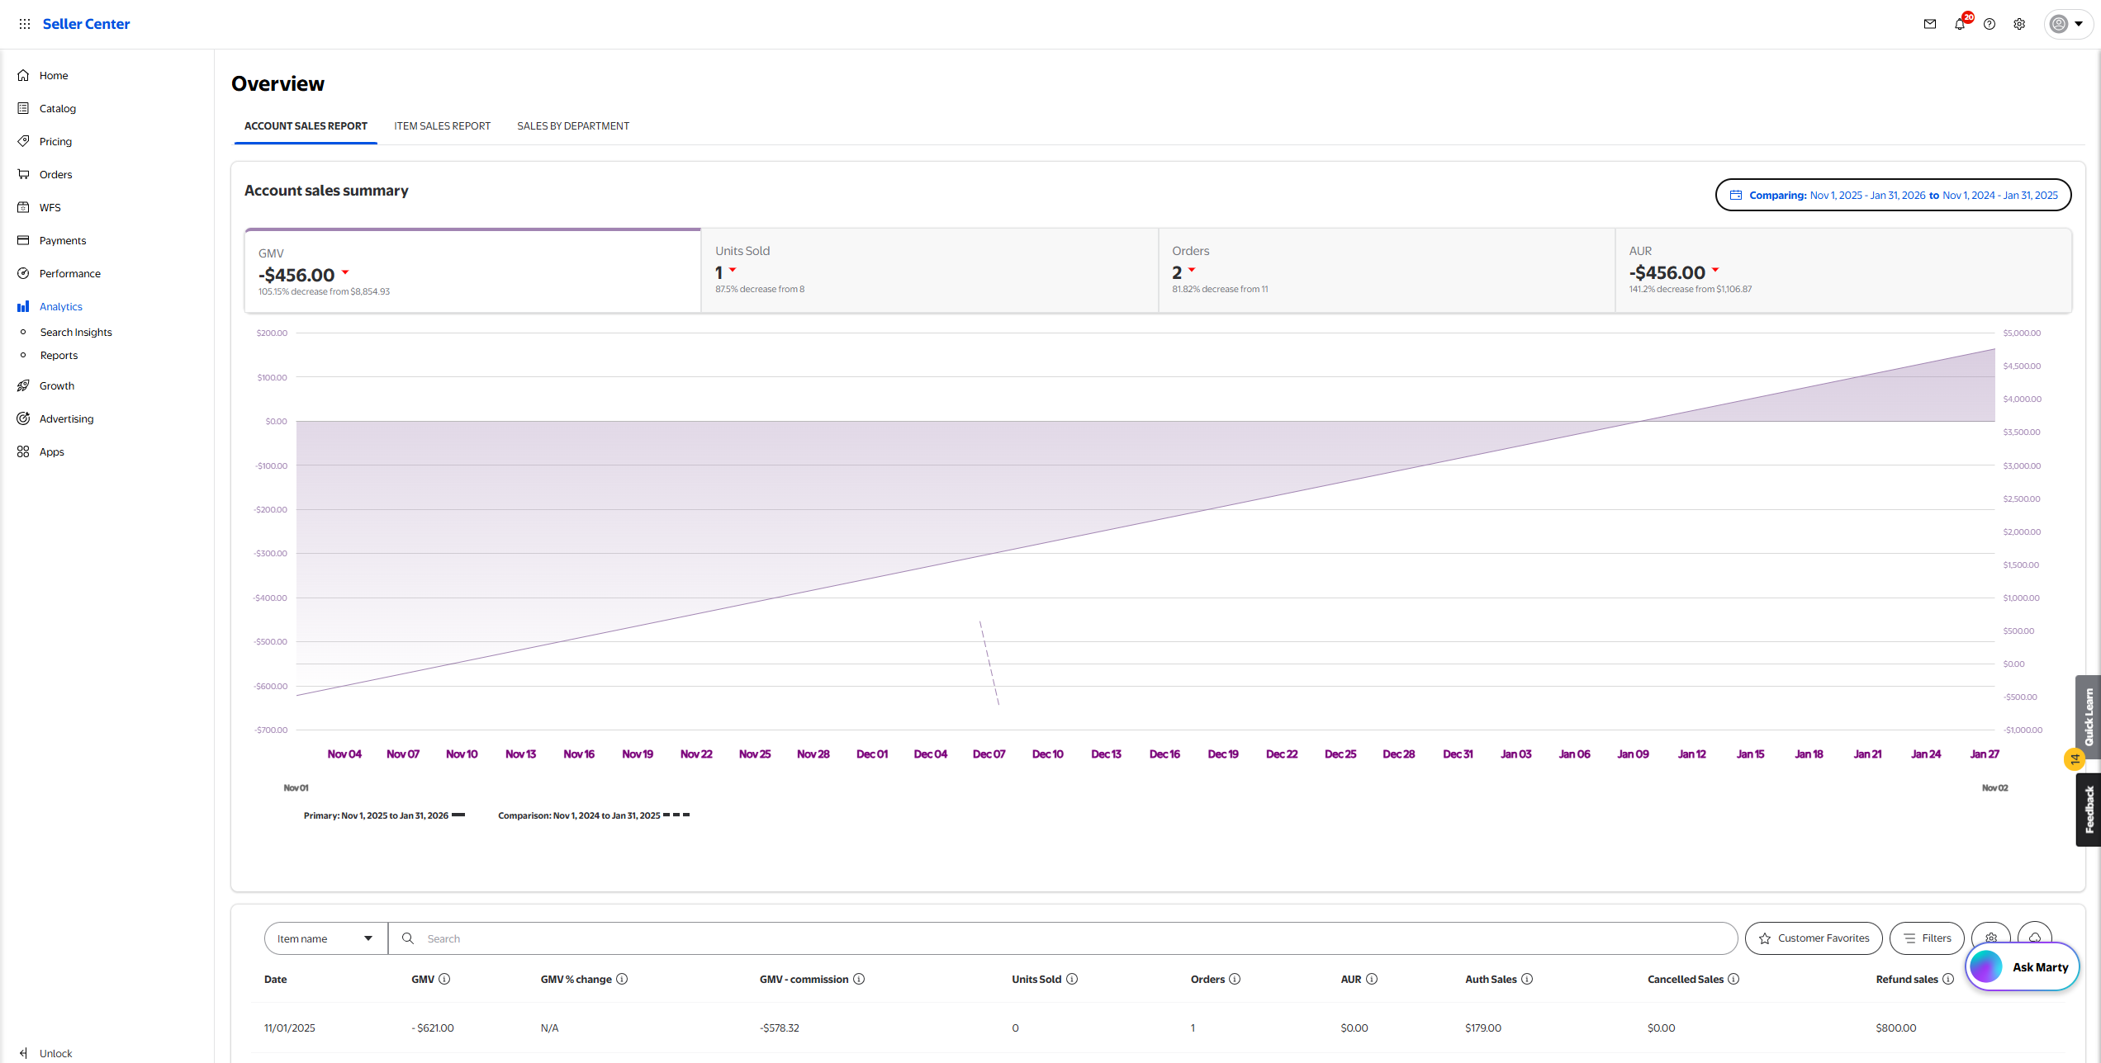Click the table Search input field
This screenshot has width=2101, height=1063.
point(1063,938)
